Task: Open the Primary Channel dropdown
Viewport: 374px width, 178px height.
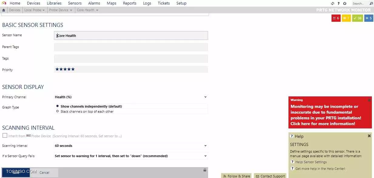Action: tap(131, 97)
